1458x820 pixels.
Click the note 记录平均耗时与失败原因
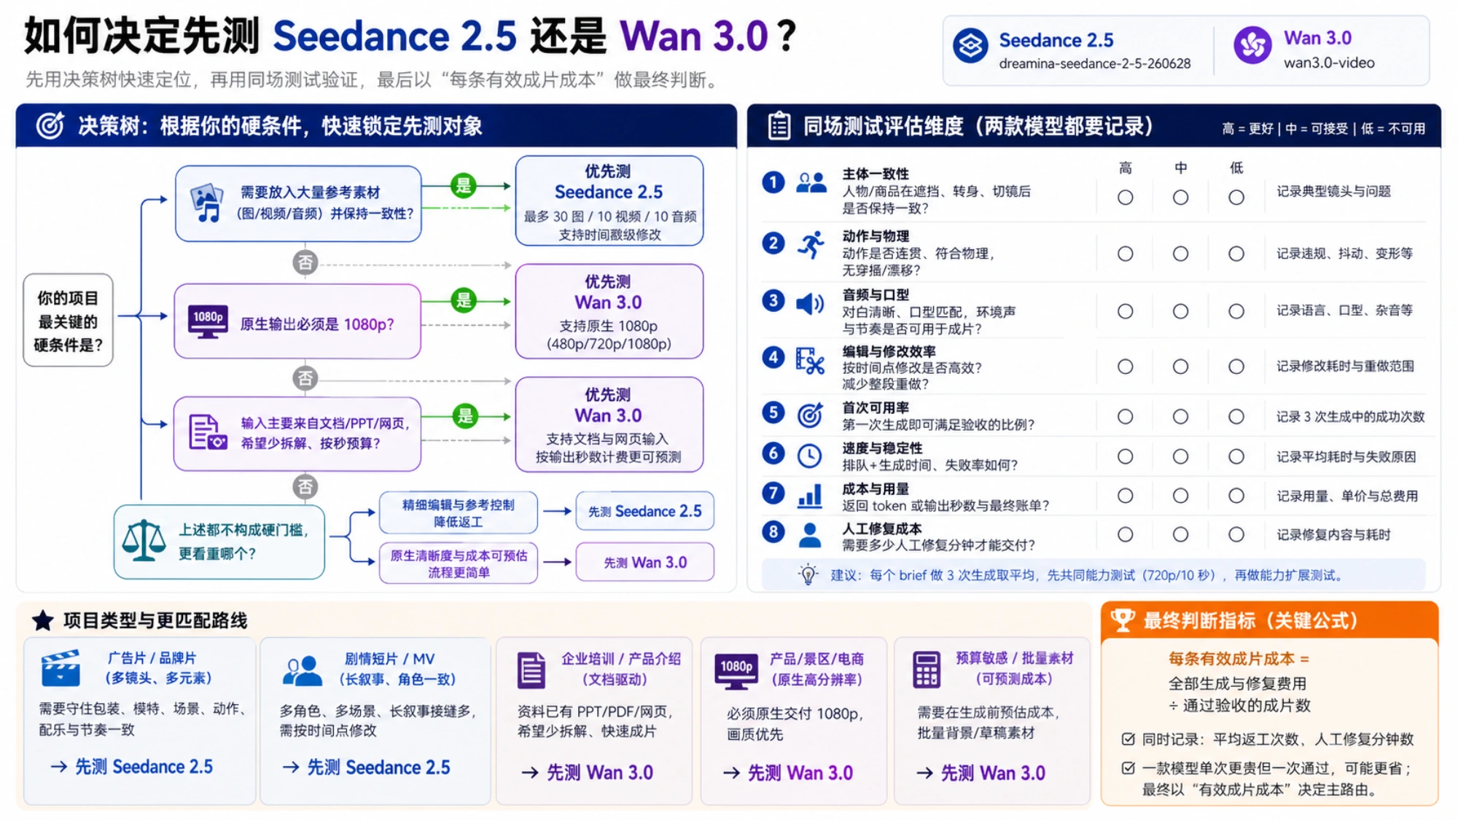[1346, 456]
